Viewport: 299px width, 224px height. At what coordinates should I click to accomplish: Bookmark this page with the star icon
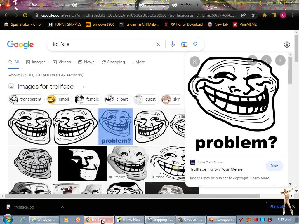tap(253, 15)
